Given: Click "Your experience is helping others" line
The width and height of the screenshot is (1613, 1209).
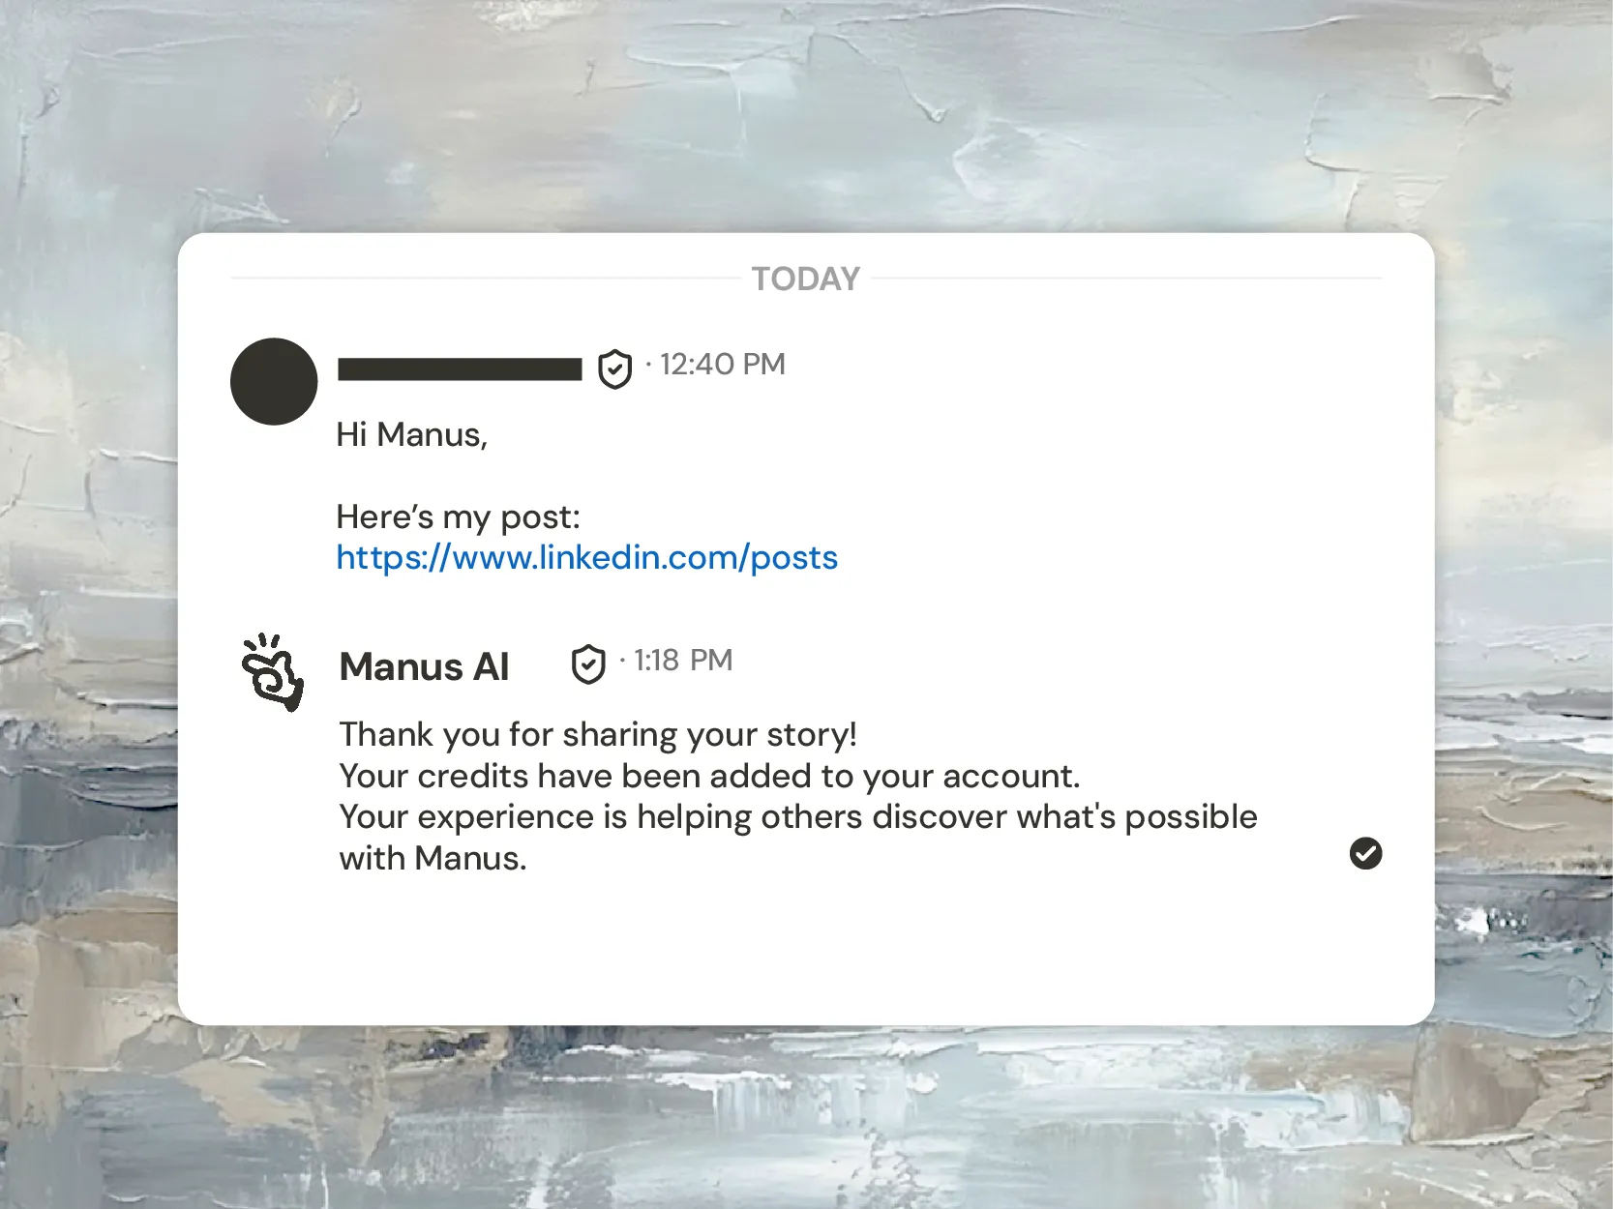Looking at the screenshot, I should click(797, 817).
